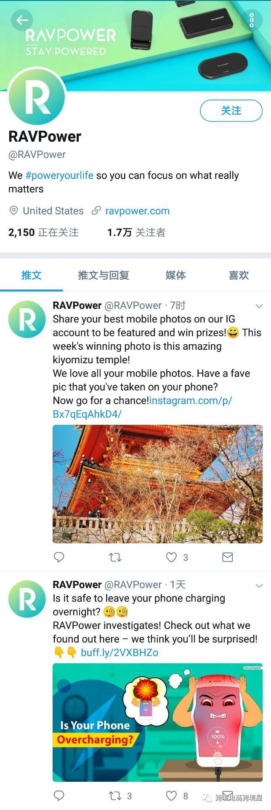The width and height of the screenshot is (271, 810).
Task: Like the kiyomizu temple tweet
Action: 171,557
